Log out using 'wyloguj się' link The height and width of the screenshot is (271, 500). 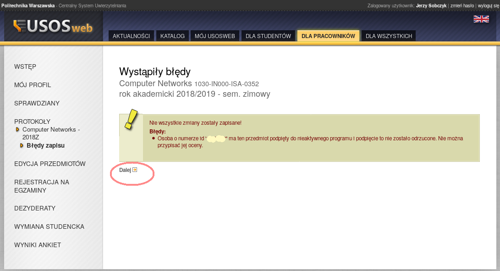489,6
